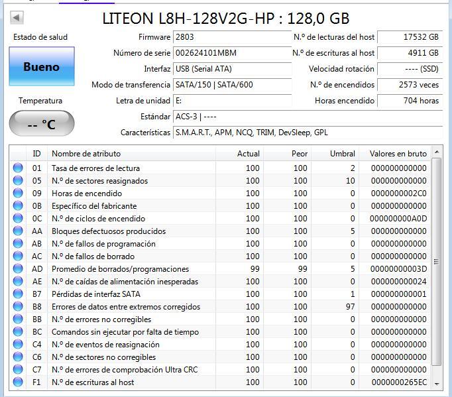Viewport: 452px width, 397px height.
Task: Click raw value 0000000265EC in F1 row
Action: (399, 382)
